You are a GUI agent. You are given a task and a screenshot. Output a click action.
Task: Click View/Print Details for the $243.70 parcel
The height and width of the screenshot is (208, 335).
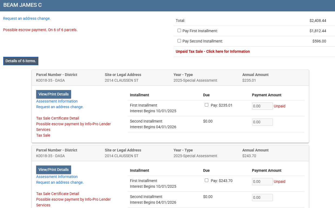click(x=53, y=170)
